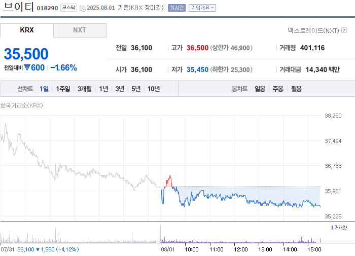Click the 35,225 axis label
The image size is (355, 256).
coord(333,216)
